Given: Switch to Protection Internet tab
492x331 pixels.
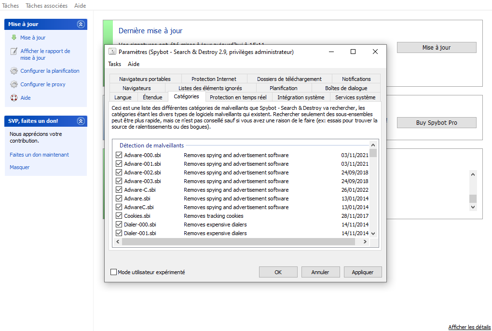Looking at the screenshot, I should [214, 79].
